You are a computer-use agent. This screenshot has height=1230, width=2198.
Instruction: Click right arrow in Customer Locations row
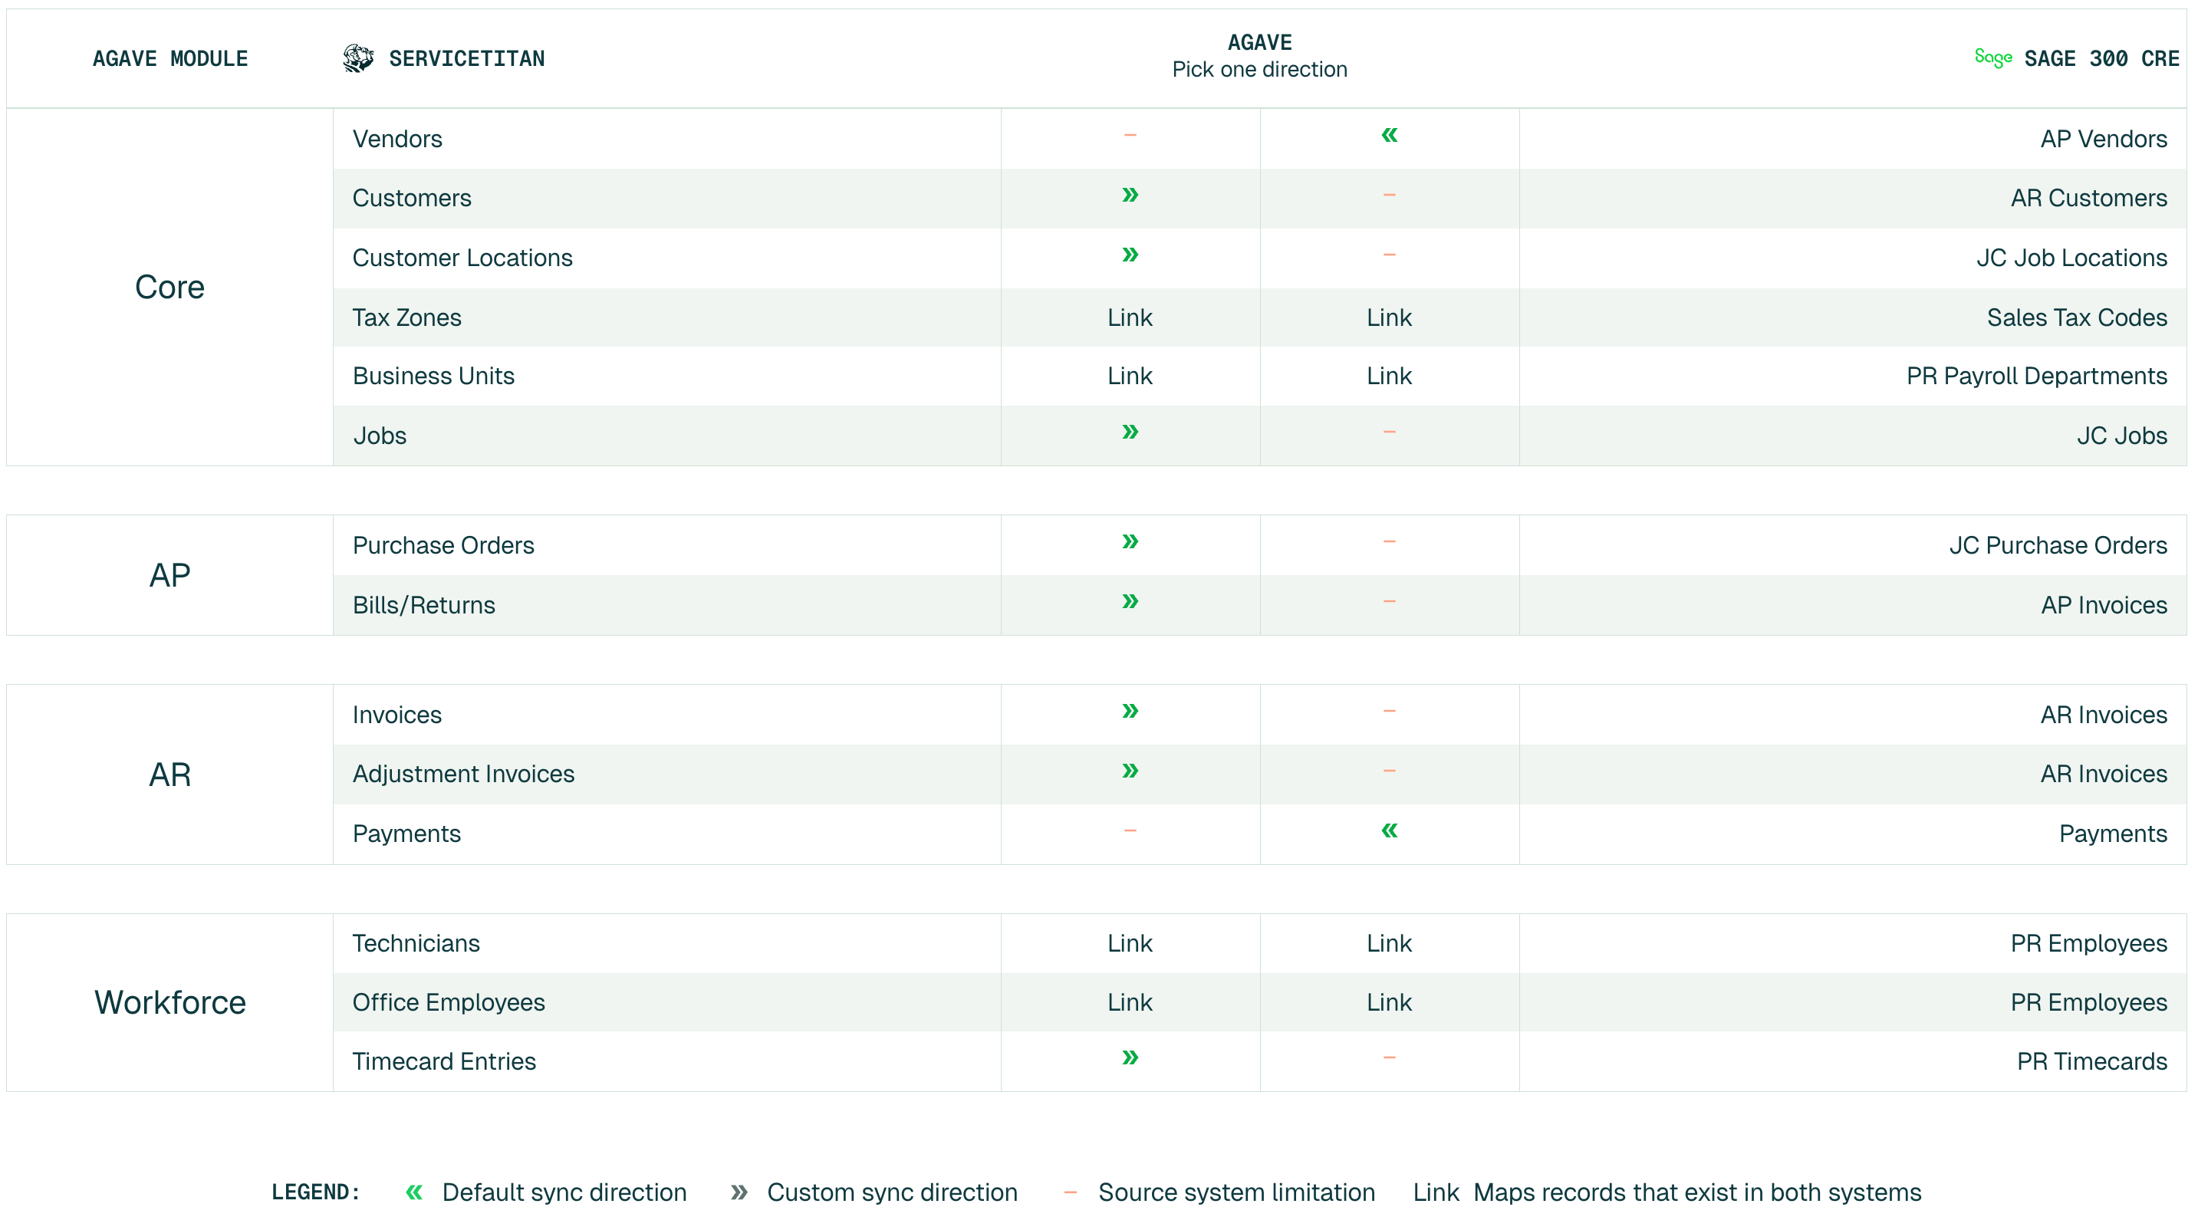pyautogui.click(x=1130, y=254)
